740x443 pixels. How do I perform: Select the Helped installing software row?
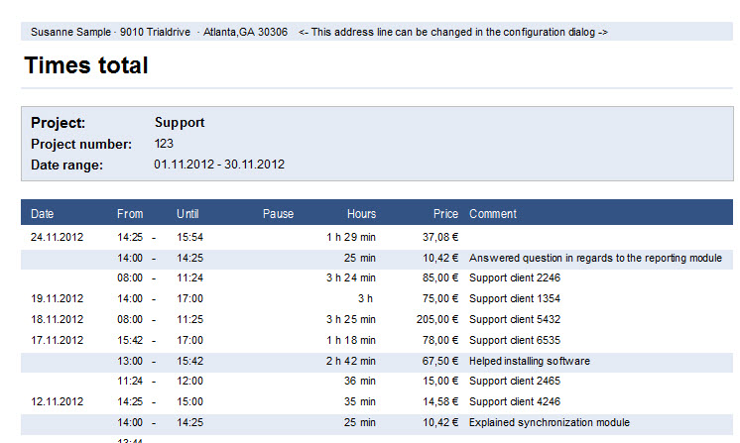(377, 361)
